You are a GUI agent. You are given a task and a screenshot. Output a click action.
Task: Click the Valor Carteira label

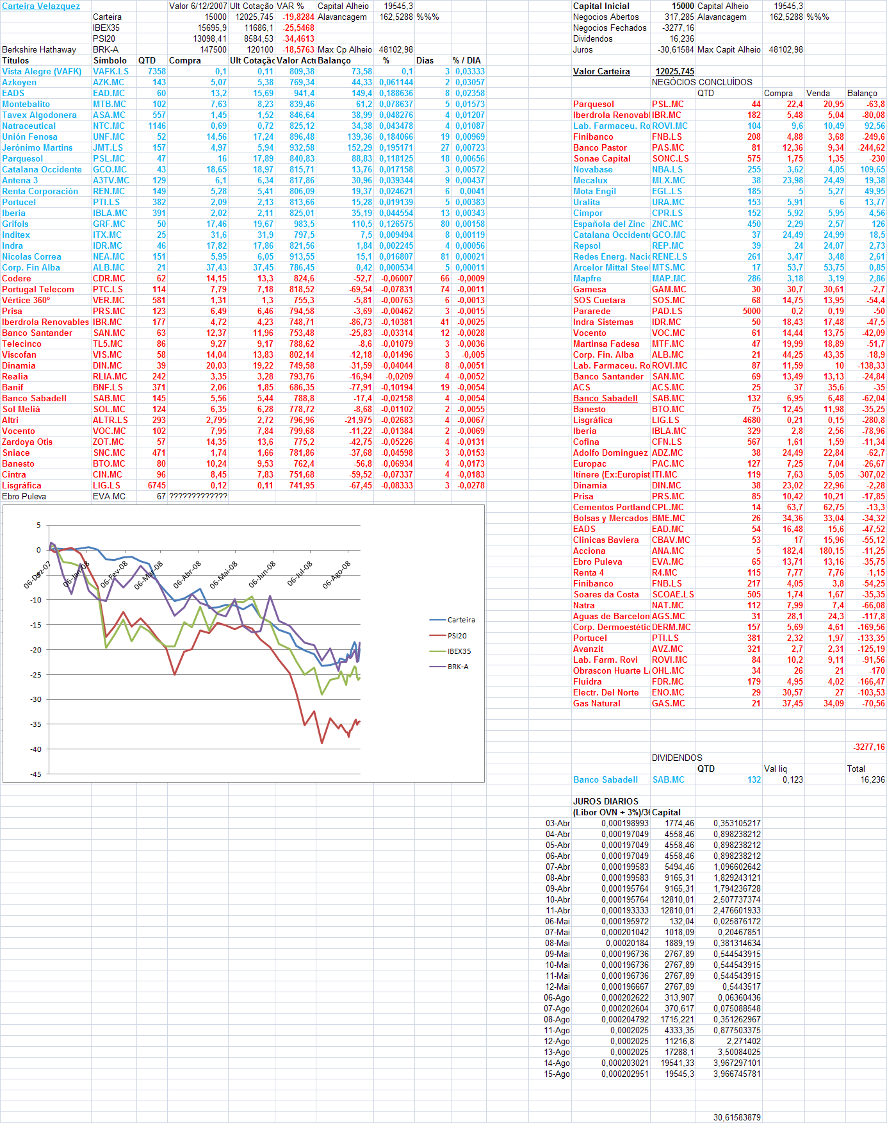tap(601, 72)
